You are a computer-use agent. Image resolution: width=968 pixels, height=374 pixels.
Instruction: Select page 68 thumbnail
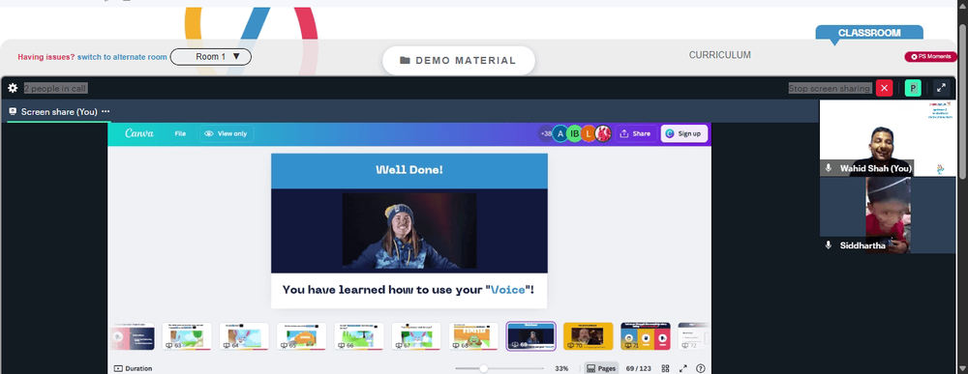tap(473, 336)
